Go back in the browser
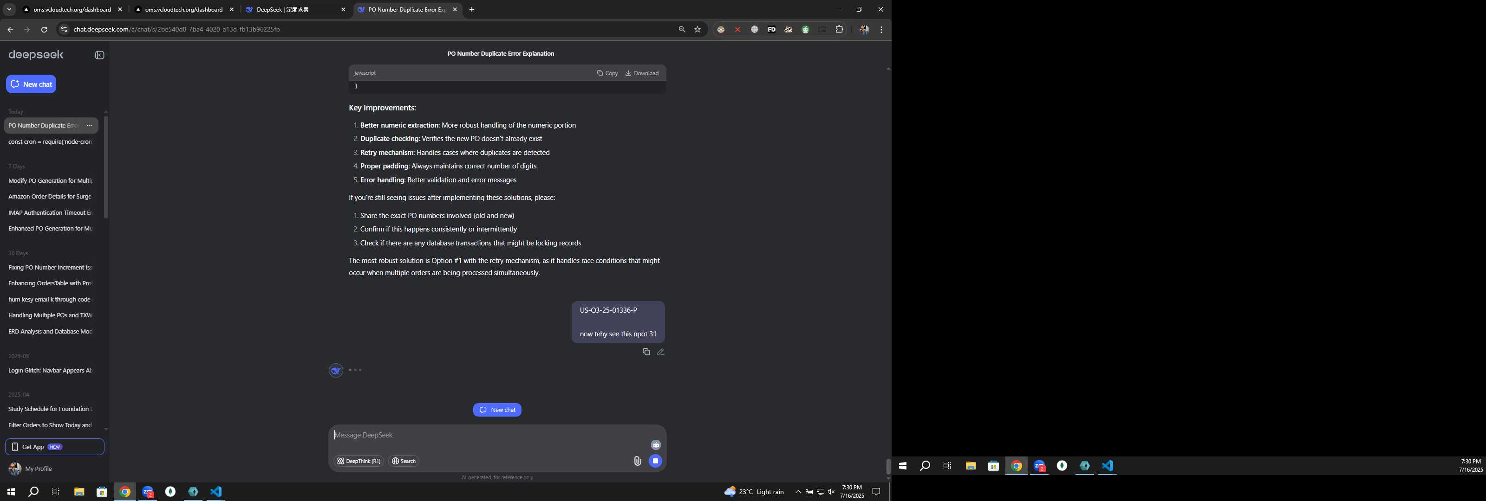 click(x=10, y=29)
